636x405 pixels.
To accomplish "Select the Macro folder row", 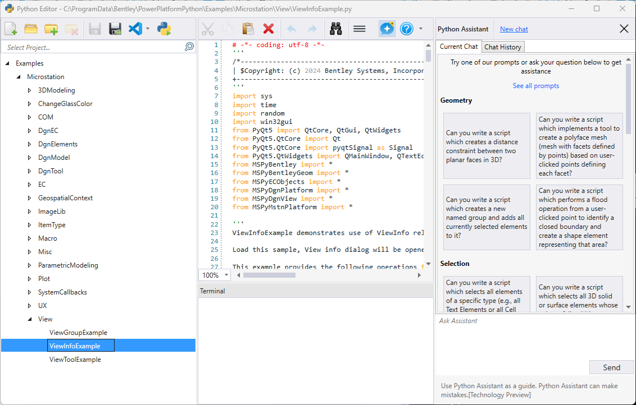I will click(x=47, y=238).
